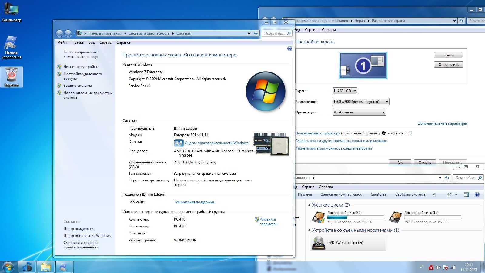Open the Компьютер desktop icon
This screenshot has width=485, height=273.
tap(12, 12)
